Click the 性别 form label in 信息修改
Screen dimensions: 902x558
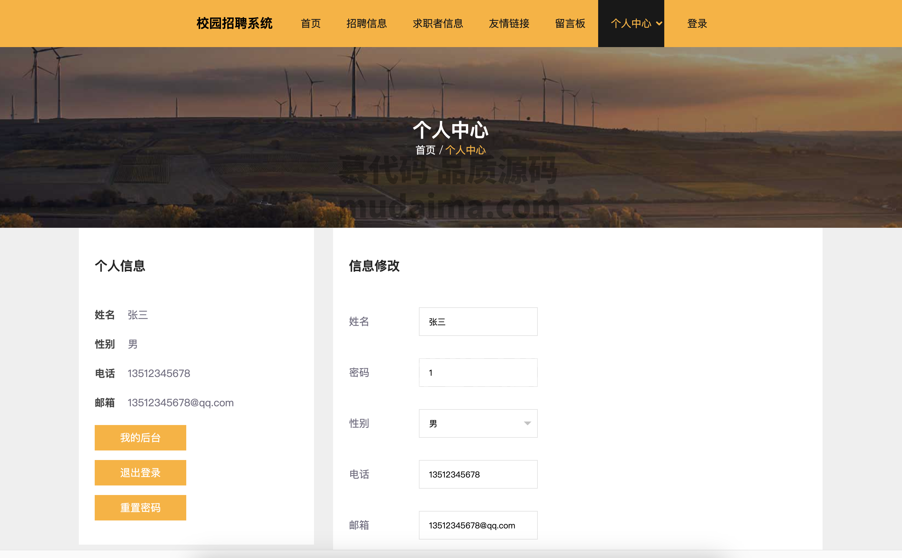coord(359,424)
